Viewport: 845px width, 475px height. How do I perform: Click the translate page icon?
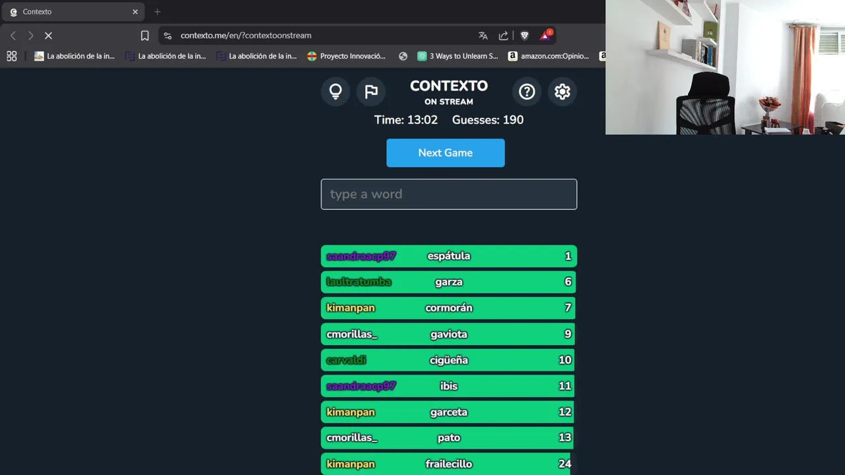(483, 36)
